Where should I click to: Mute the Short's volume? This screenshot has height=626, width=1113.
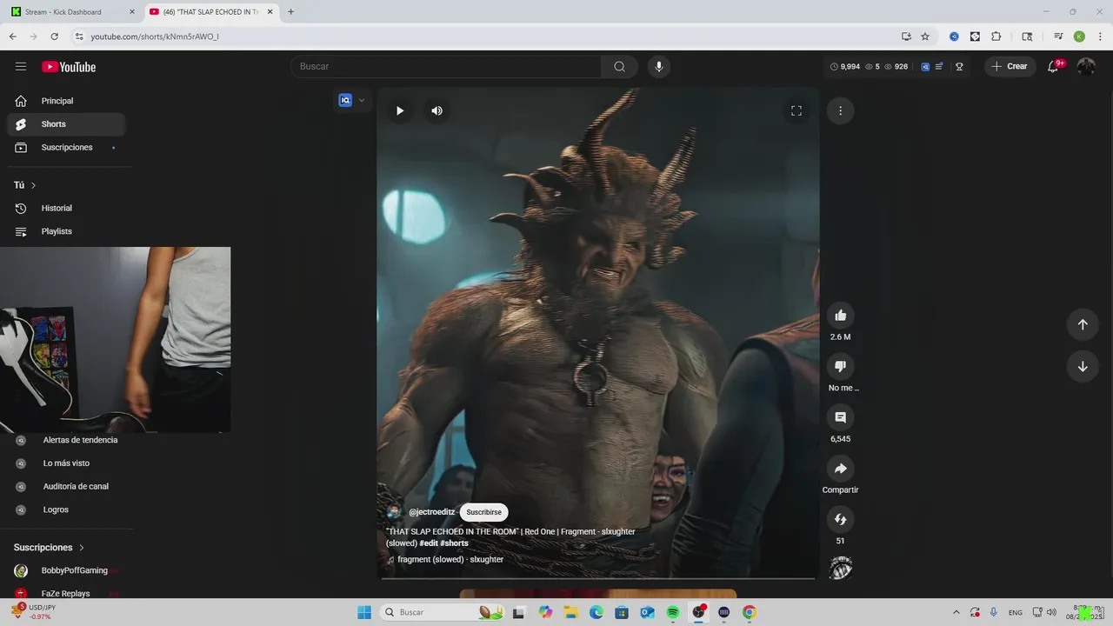coord(437,110)
